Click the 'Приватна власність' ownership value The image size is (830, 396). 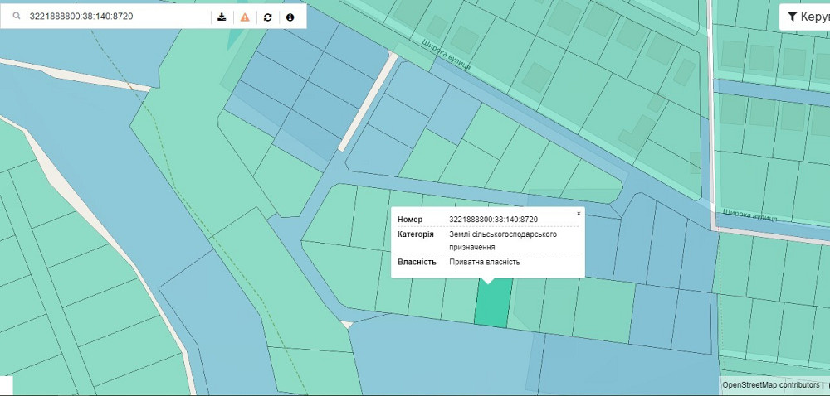coord(485,263)
